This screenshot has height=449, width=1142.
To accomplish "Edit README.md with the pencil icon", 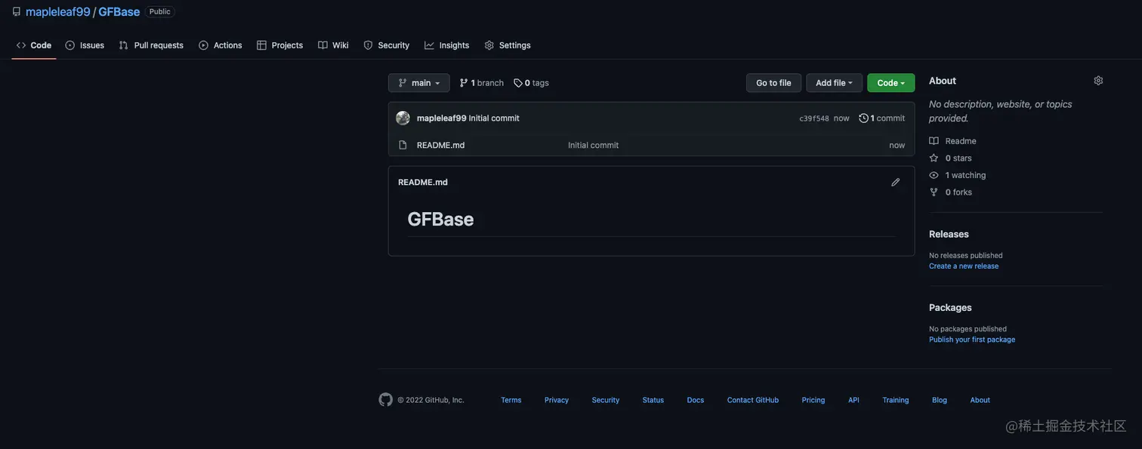I will click(x=896, y=182).
